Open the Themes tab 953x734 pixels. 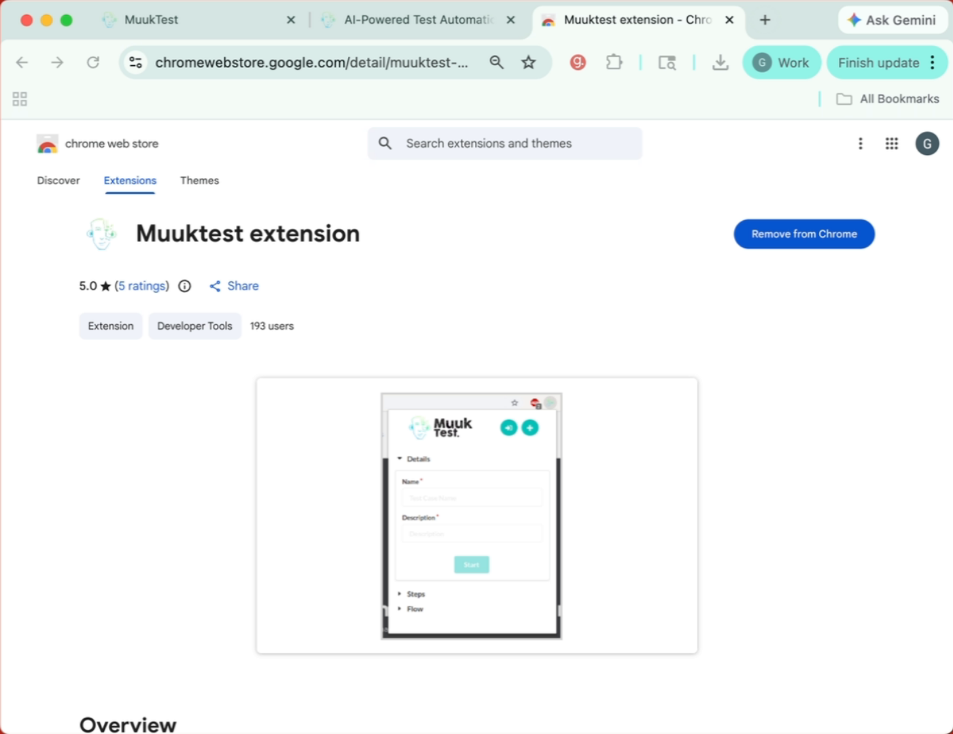[x=199, y=180]
